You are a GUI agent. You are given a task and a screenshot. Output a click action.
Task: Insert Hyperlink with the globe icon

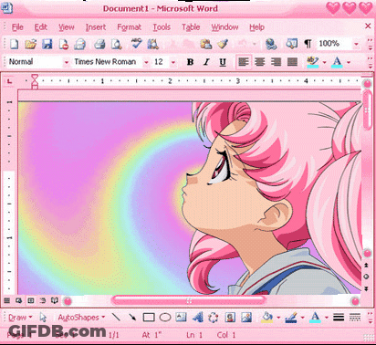pyautogui.click(x=271, y=44)
